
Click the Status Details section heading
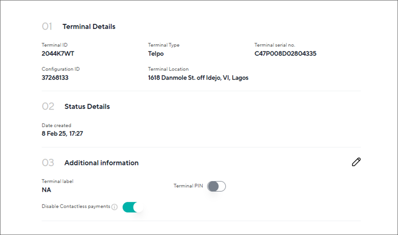(x=87, y=106)
